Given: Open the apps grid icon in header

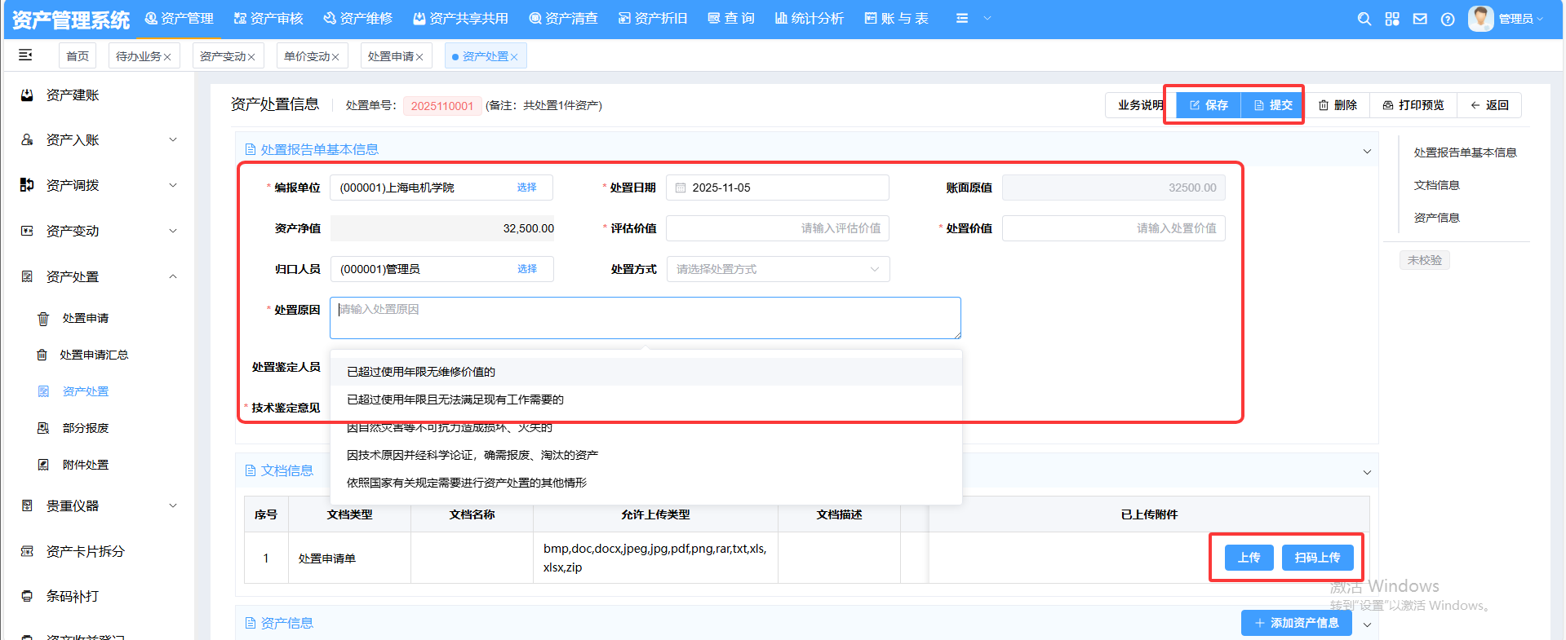Looking at the screenshot, I should point(1392,19).
